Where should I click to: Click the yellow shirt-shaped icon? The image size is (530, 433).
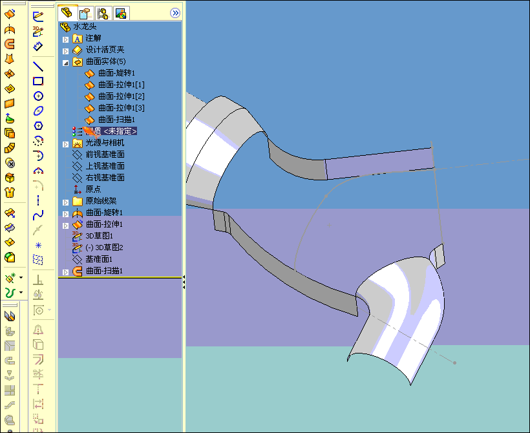point(10,193)
